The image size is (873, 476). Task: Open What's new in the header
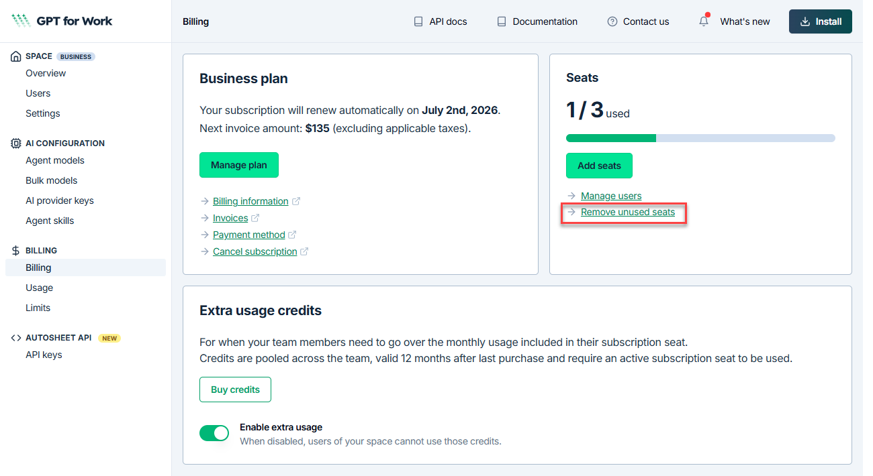pos(745,21)
